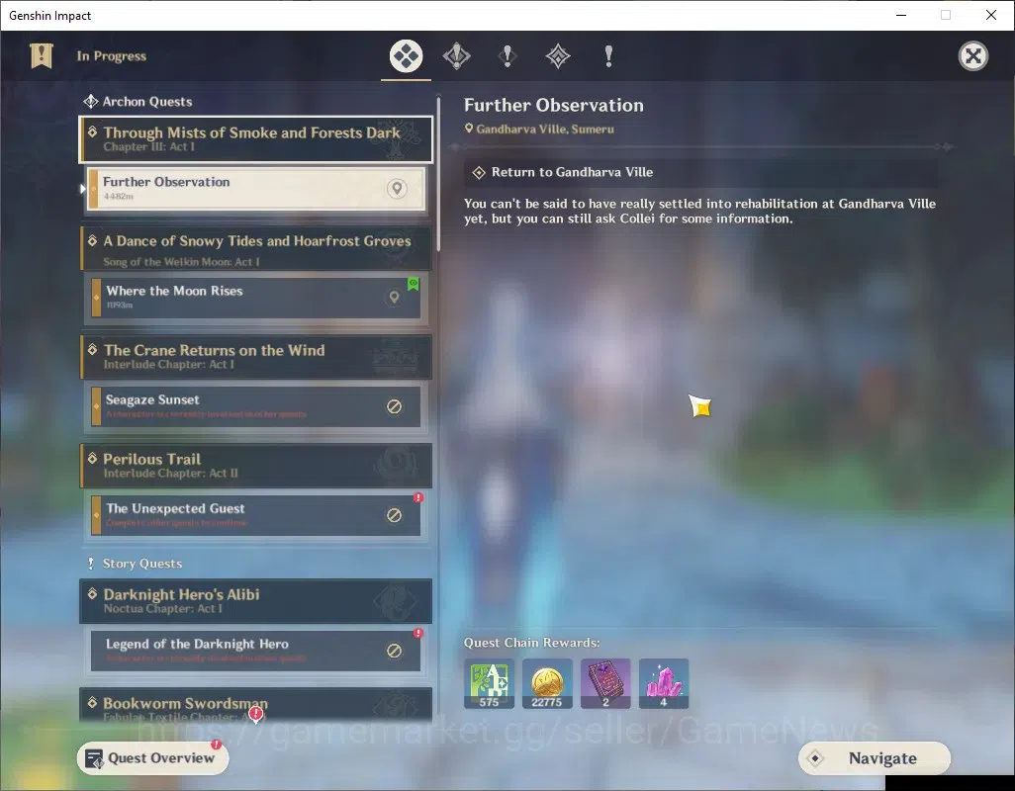The image size is (1015, 791).
Task: Select the Where the Moon Rises quest
Action: (x=255, y=298)
